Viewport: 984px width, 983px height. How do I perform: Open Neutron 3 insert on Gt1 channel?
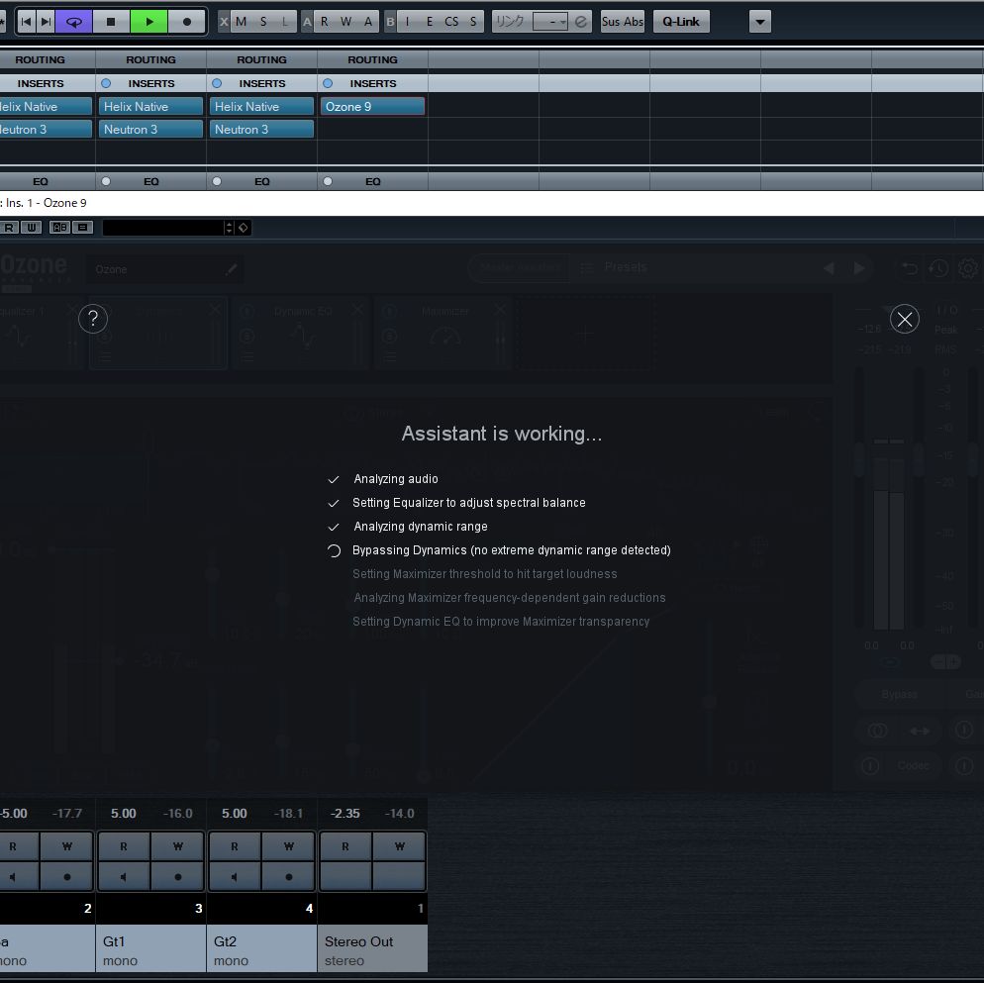click(150, 130)
